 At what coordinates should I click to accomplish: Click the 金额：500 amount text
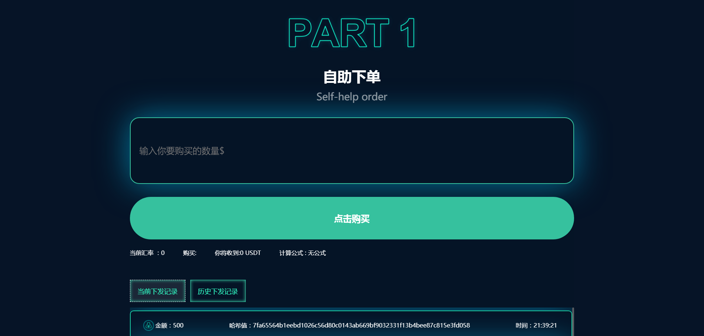pyautogui.click(x=169, y=325)
